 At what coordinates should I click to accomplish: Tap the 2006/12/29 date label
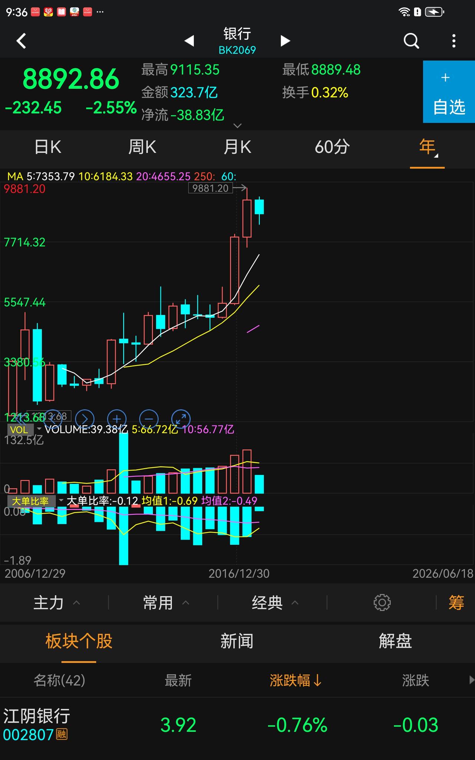[35, 574]
